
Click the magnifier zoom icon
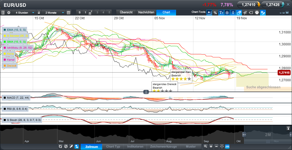tap(205, 146)
